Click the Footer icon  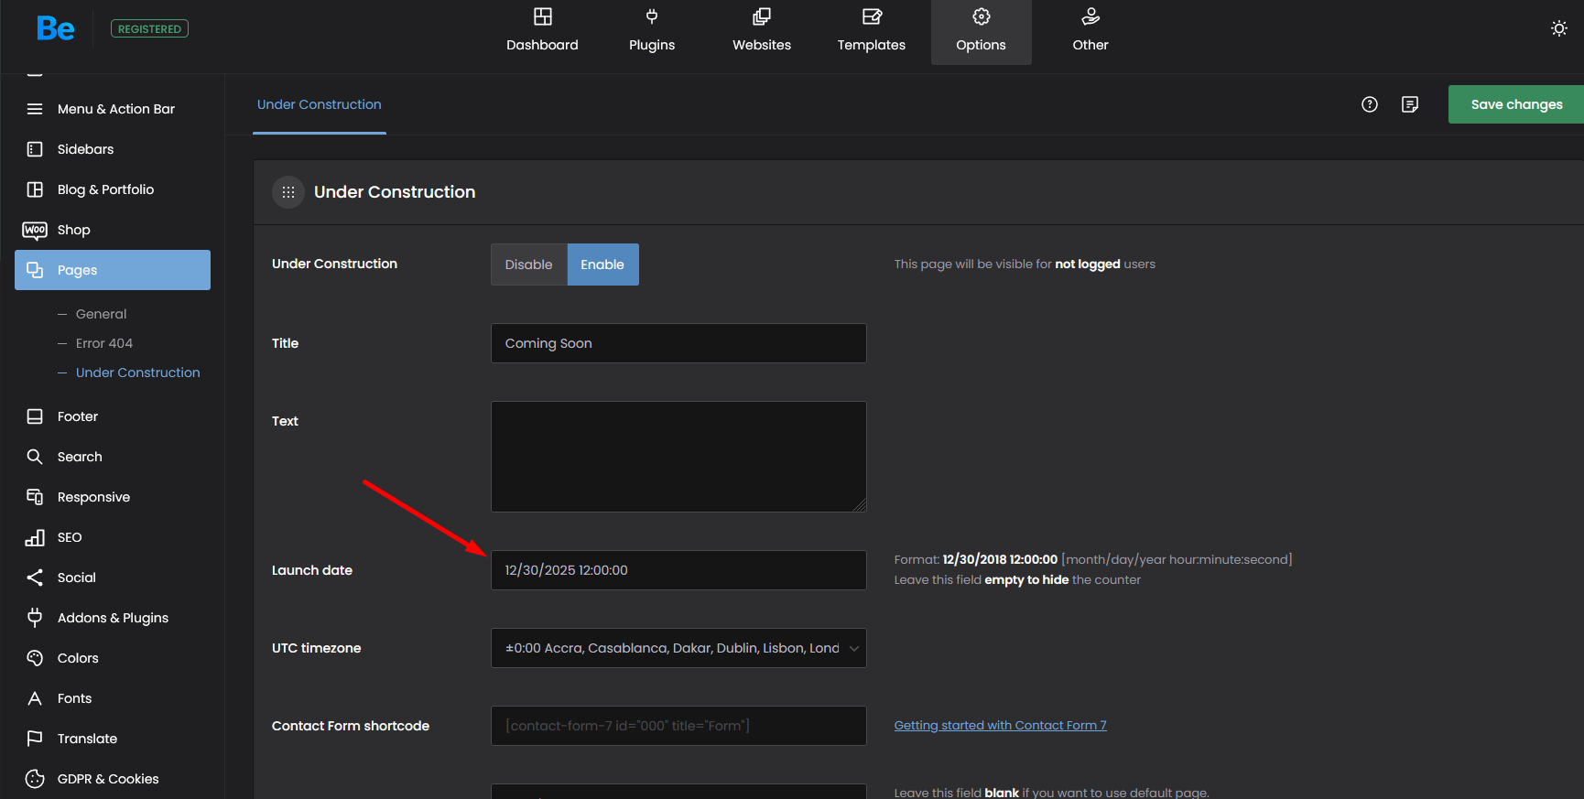click(x=35, y=416)
